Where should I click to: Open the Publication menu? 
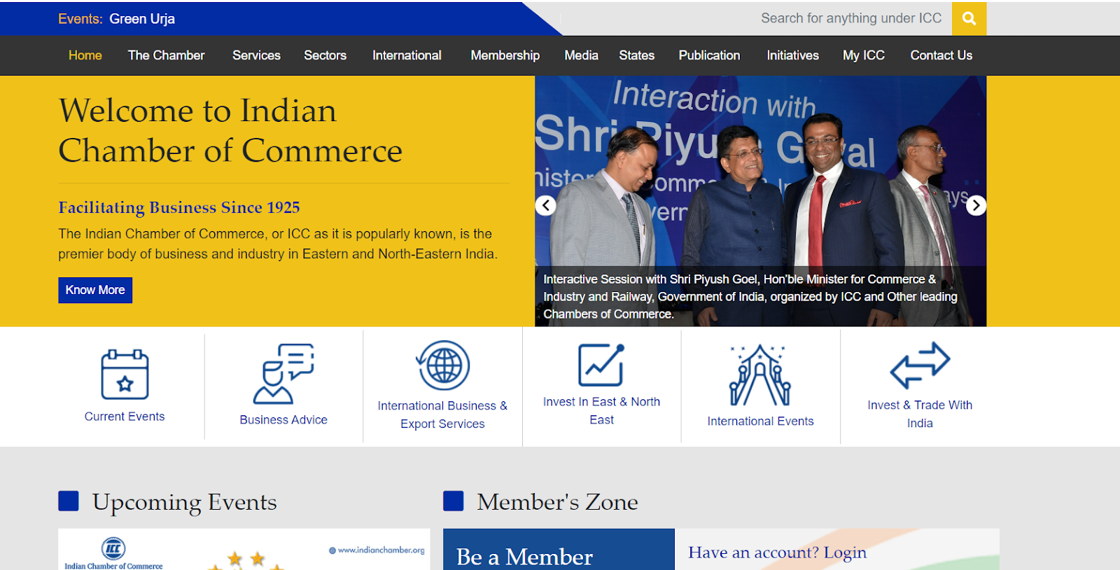[709, 55]
